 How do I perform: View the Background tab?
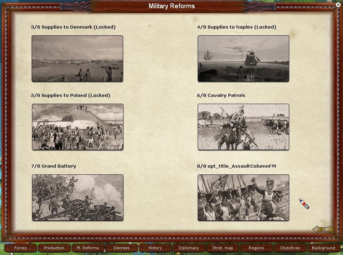324,248
